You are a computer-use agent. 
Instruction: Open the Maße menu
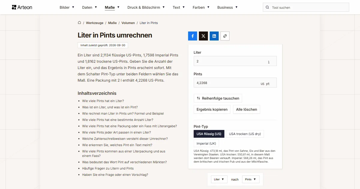pos(112,7)
